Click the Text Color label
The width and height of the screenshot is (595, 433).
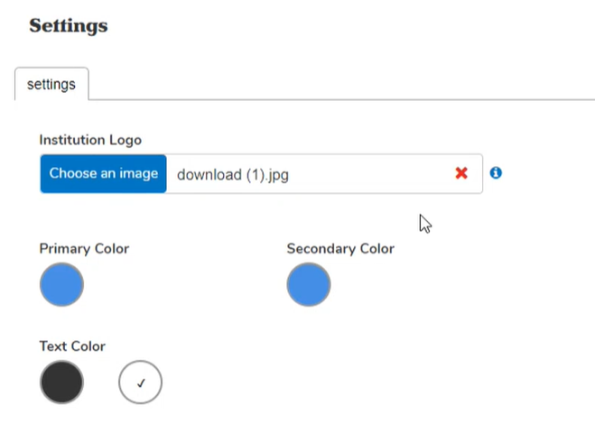pyautogui.click(x=72, y=345)
